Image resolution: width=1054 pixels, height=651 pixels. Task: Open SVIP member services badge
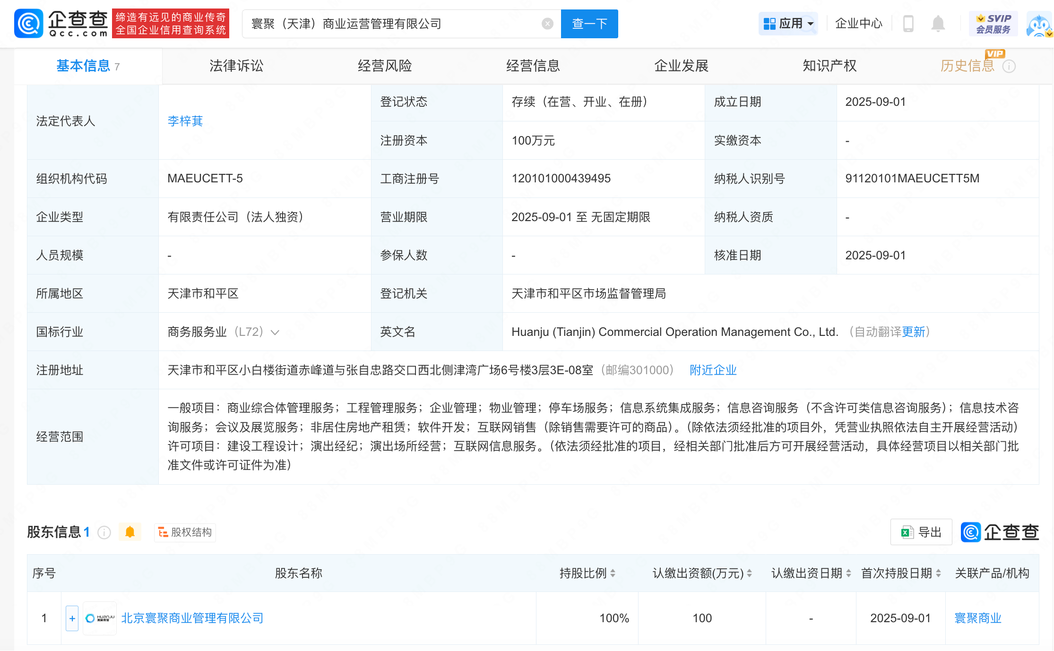[993, 24]
